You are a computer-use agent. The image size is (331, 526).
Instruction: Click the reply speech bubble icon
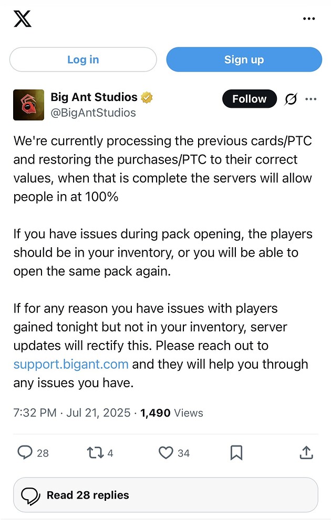tap(26, 452)
